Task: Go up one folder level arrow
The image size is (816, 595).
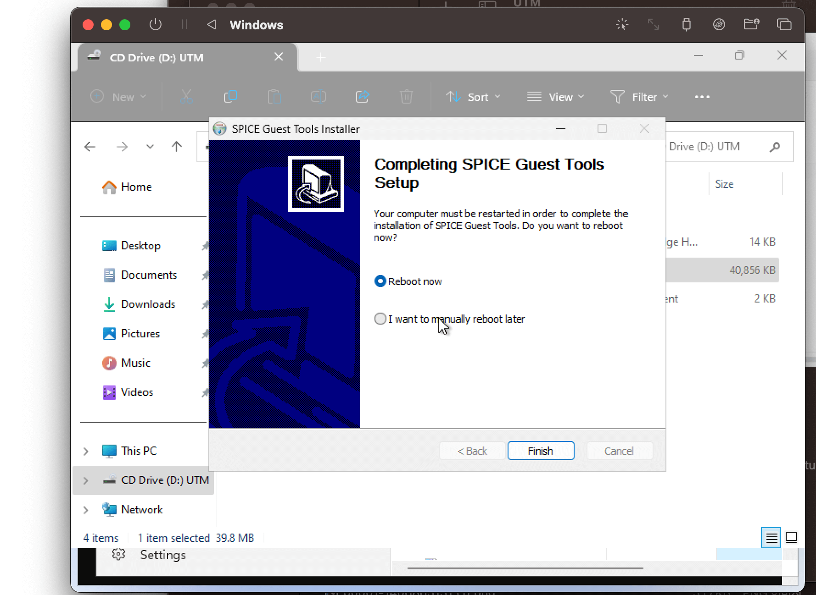Action: point(177,147)
